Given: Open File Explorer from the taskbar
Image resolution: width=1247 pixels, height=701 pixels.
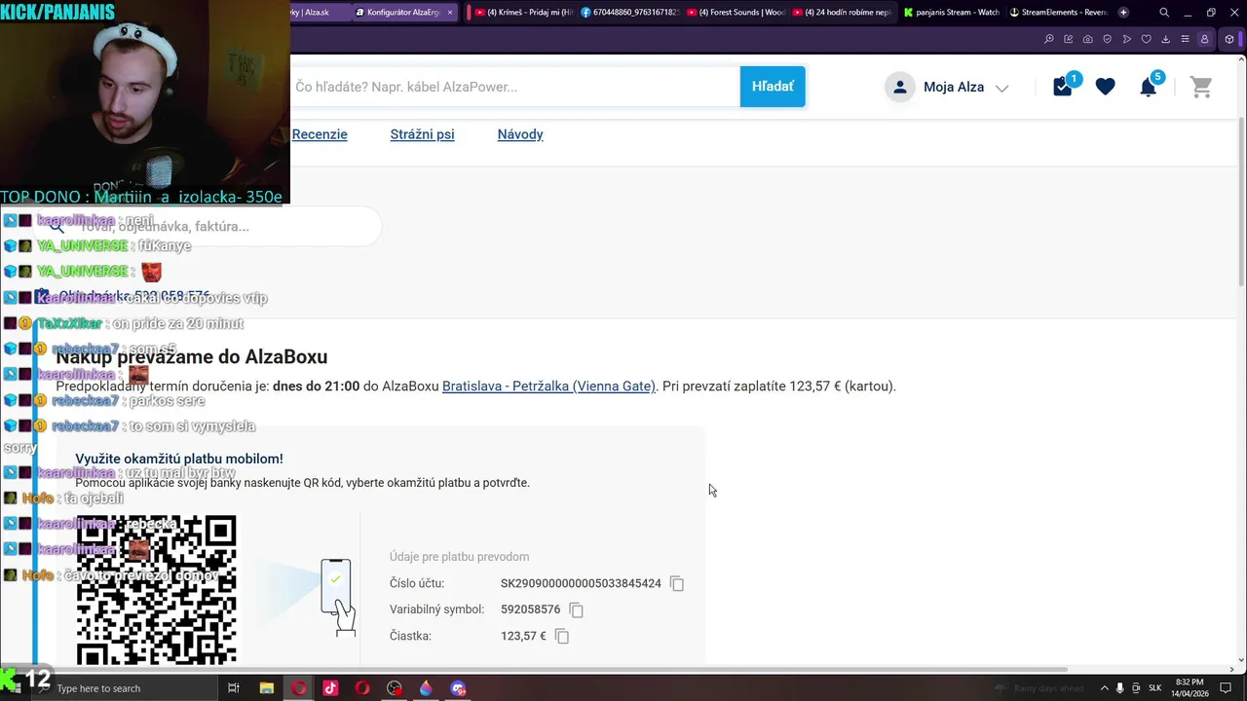Looking at the screenshot, I should point(267,688).
